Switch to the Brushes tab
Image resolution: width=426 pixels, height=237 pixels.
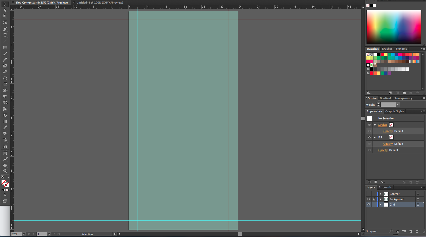click(x=387, y=49)
